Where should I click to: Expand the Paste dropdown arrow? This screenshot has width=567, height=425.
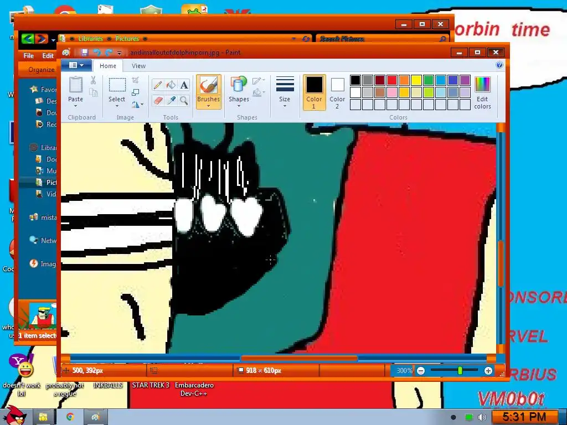[75, 106]
